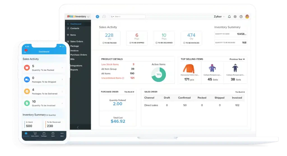The width and height of the screenshot is (287, 156).
Task: Open Items in the sidebar
Action: point(73,35)
